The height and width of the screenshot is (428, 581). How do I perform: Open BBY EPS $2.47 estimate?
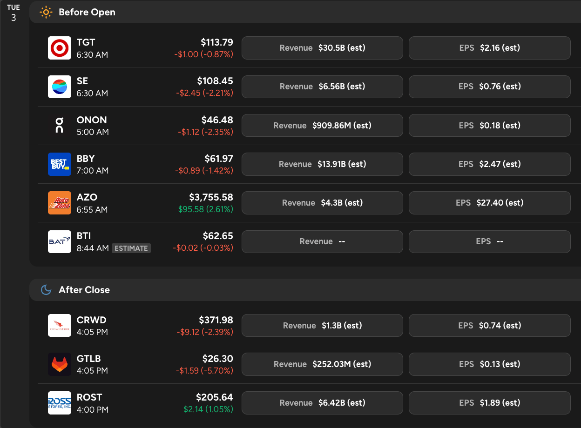pyautogui.click(x=490, y=164)
